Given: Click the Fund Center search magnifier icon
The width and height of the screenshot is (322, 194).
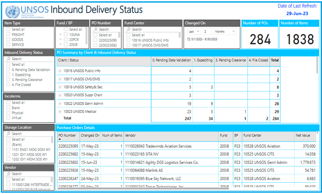Looking at the screenshot, I should click(129, 29).
